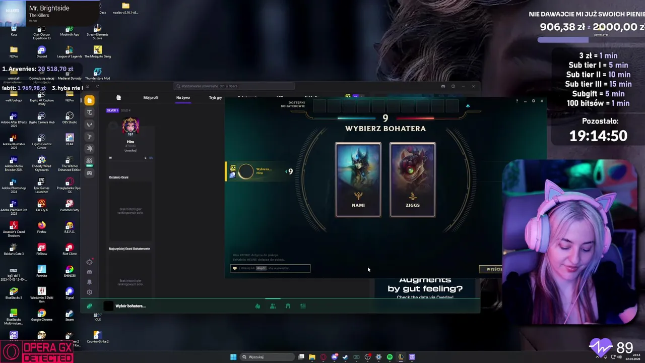Open the Counter-Strike 2 desktop shortcut
Image resolution: width=645 pixels, height=363 pixels.
(97, 337)
